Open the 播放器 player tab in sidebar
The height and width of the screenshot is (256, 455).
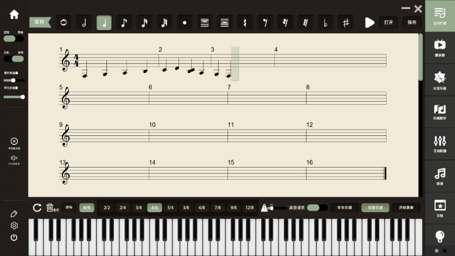tap(440, 48)
